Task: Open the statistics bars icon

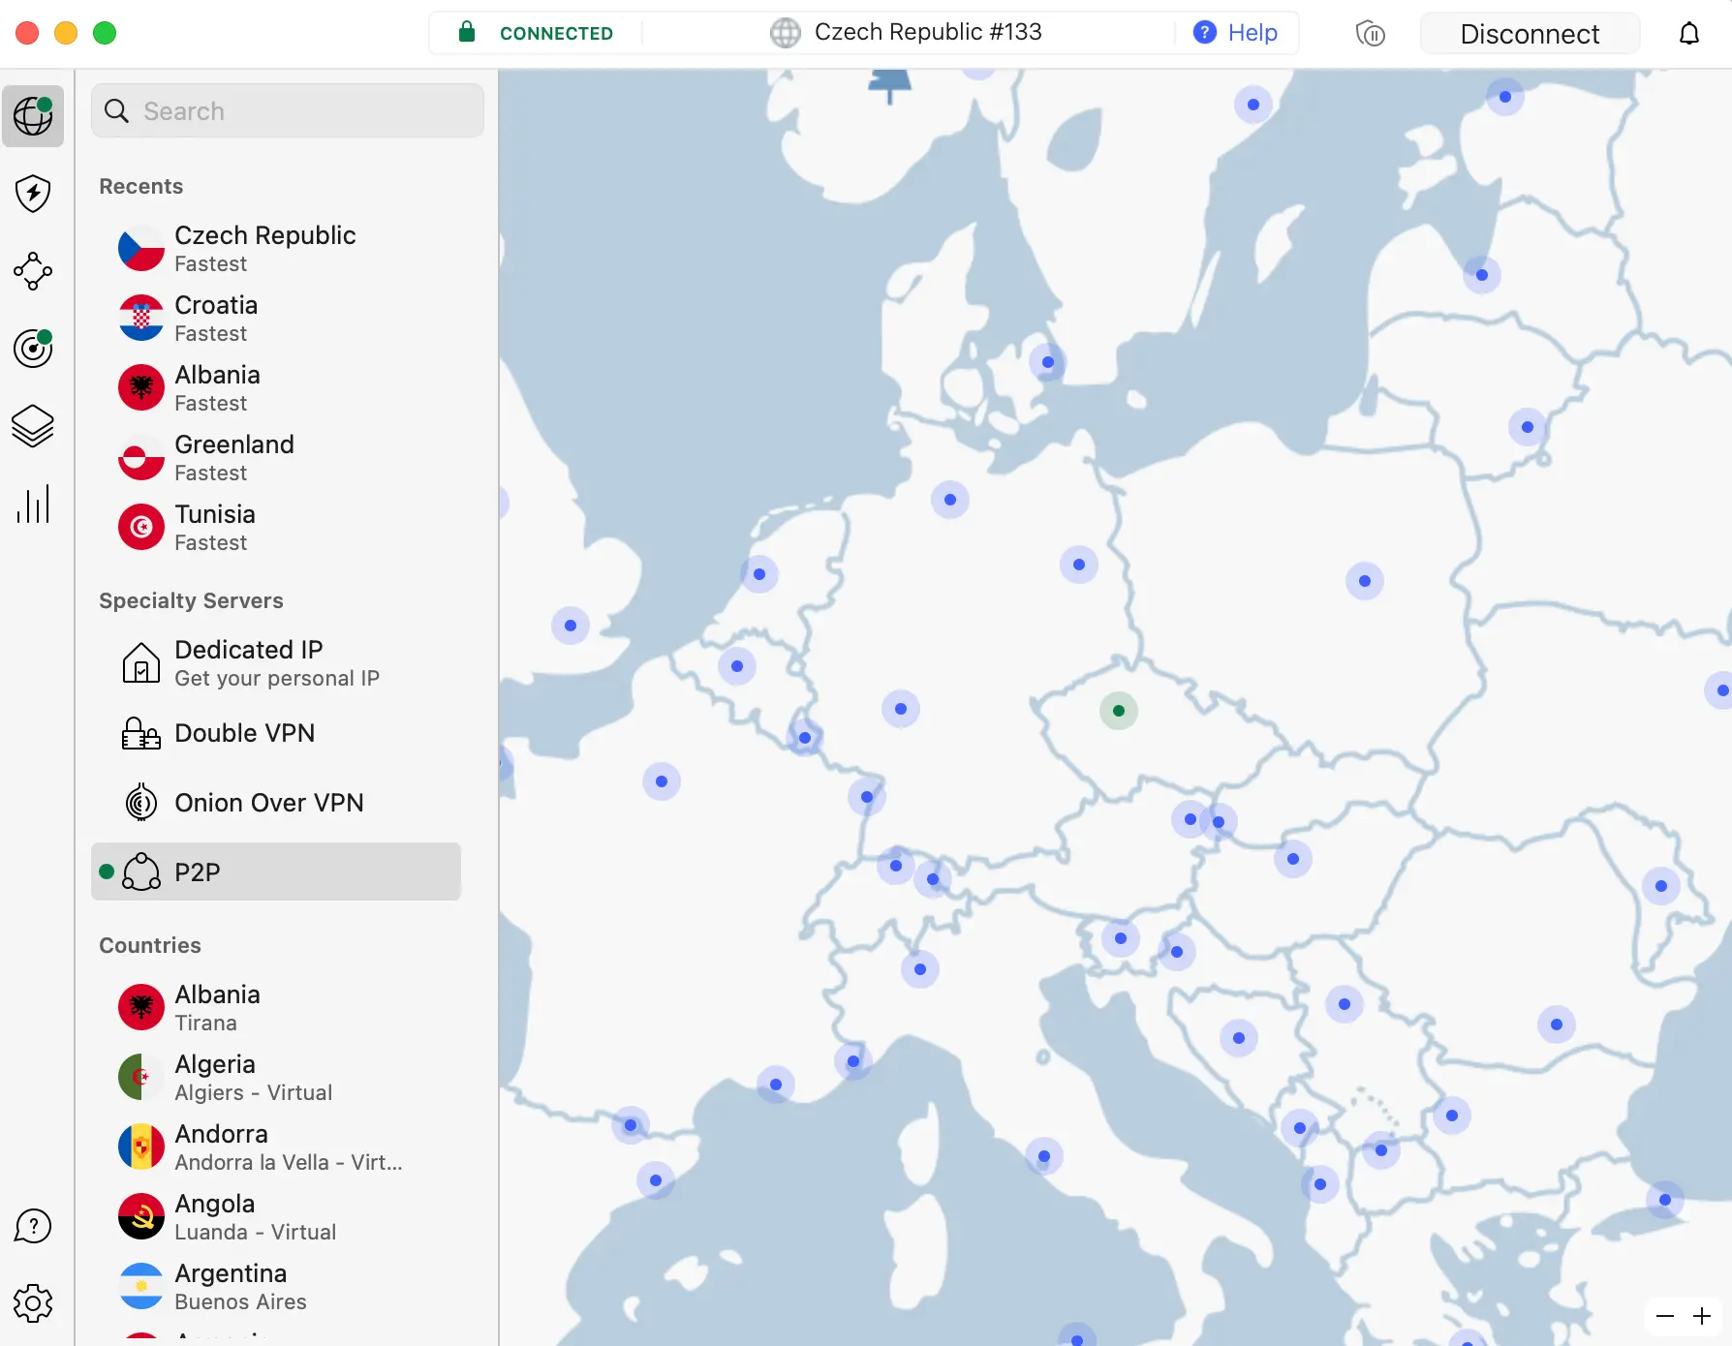Action: pyautogui.click(x=33, y=505)
